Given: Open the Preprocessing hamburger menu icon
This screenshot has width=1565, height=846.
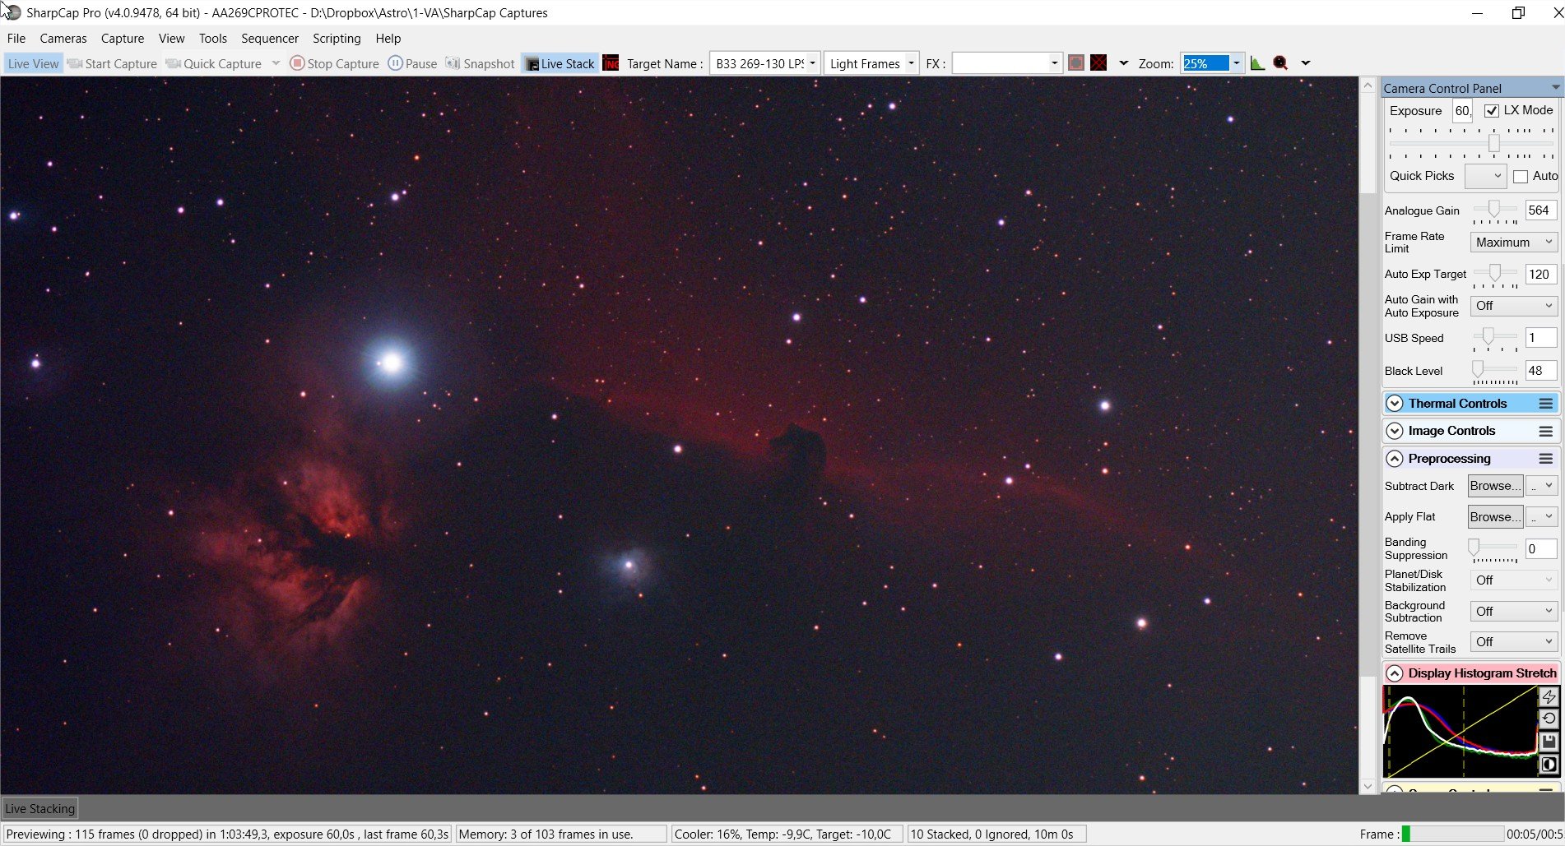Looking at the screenshot, I should pos(1546,459).
